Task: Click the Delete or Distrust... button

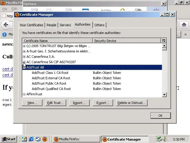Action: 132,103
